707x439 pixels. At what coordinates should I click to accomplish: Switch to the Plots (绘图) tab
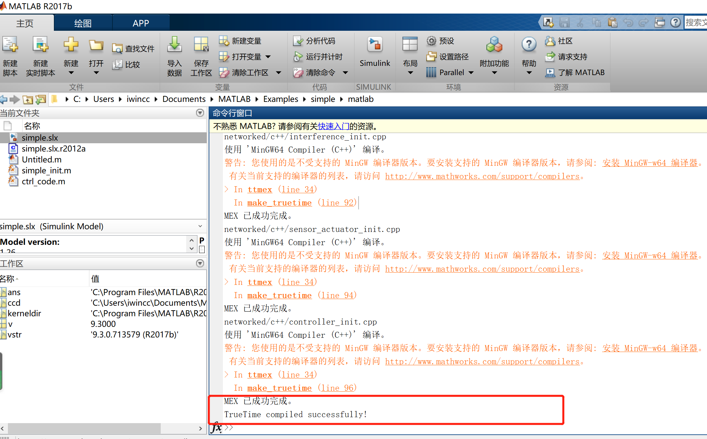(83, 23)
